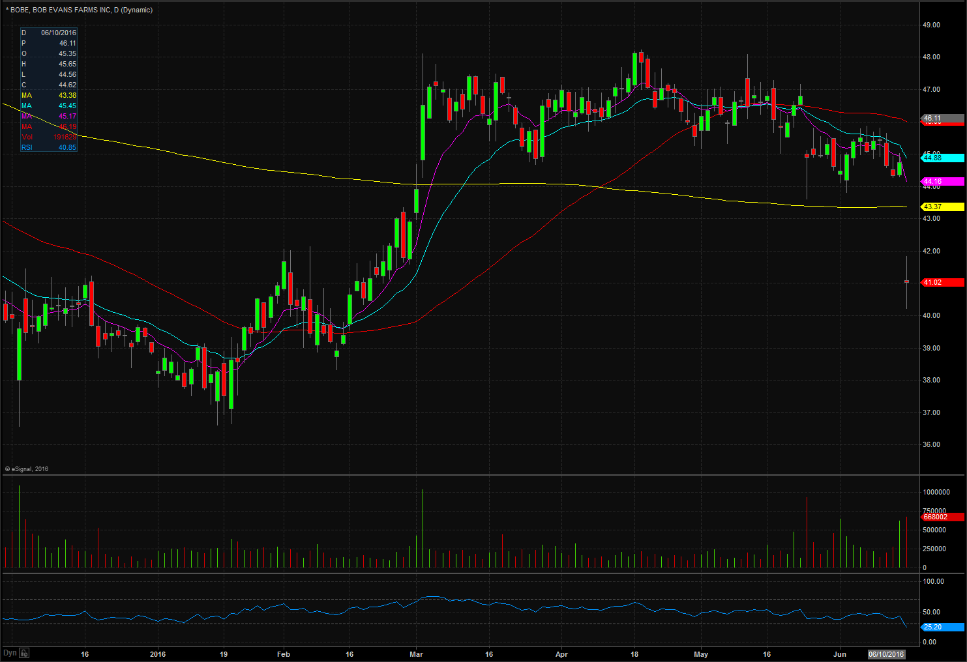
Task: Select the gray 46.11 price marker on axis
Action: (942, 119)
